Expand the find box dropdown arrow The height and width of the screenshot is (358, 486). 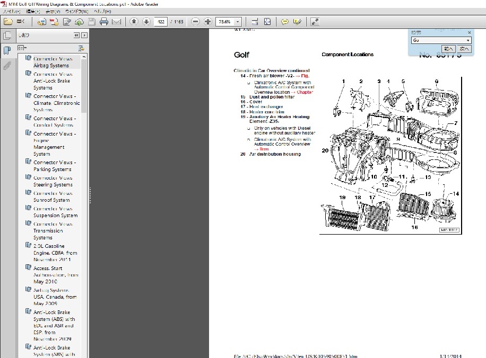(x=468, y=40)
